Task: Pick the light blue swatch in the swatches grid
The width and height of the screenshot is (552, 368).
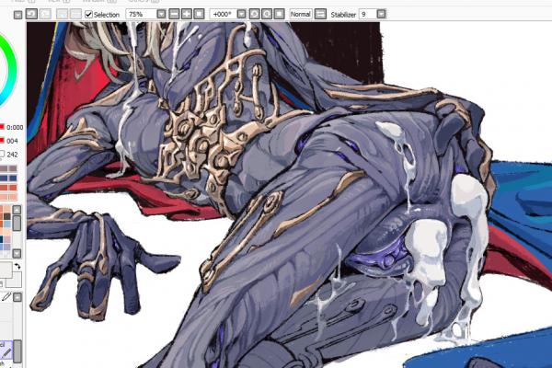Action: [x=7, y=224]
